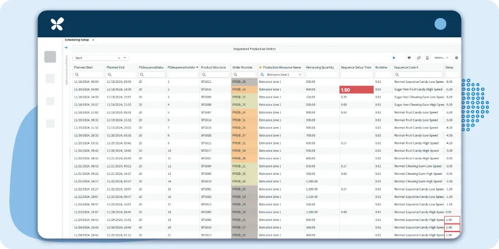Screen dimensions: 499x249
Task: Click the butterfly logo in header
Action: pos(57,24)
